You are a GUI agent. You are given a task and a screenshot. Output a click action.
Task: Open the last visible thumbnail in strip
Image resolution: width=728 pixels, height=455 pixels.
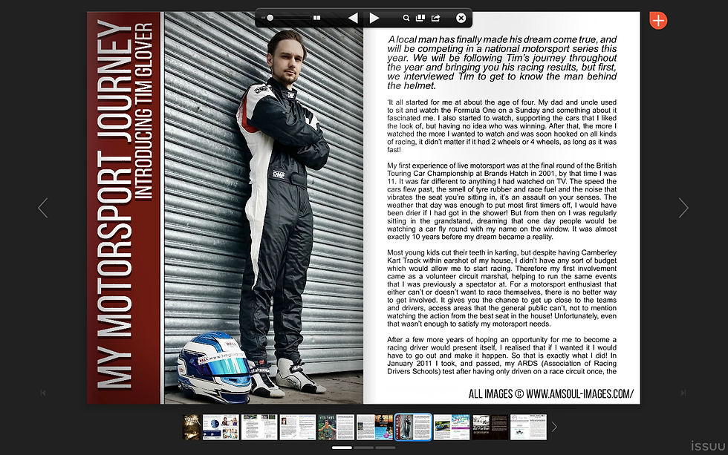(528, 428)
